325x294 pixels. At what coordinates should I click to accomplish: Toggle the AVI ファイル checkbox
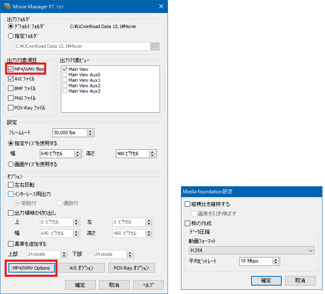pyautogui.click(x=10, y=79)
